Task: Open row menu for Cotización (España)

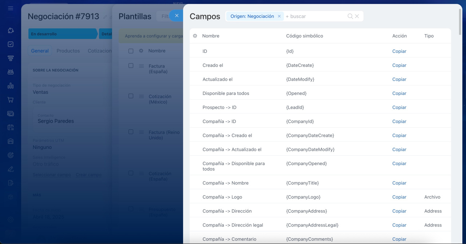Action: click(141, 173)
